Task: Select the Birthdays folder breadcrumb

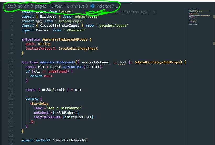Action: [x=76, y=6]
